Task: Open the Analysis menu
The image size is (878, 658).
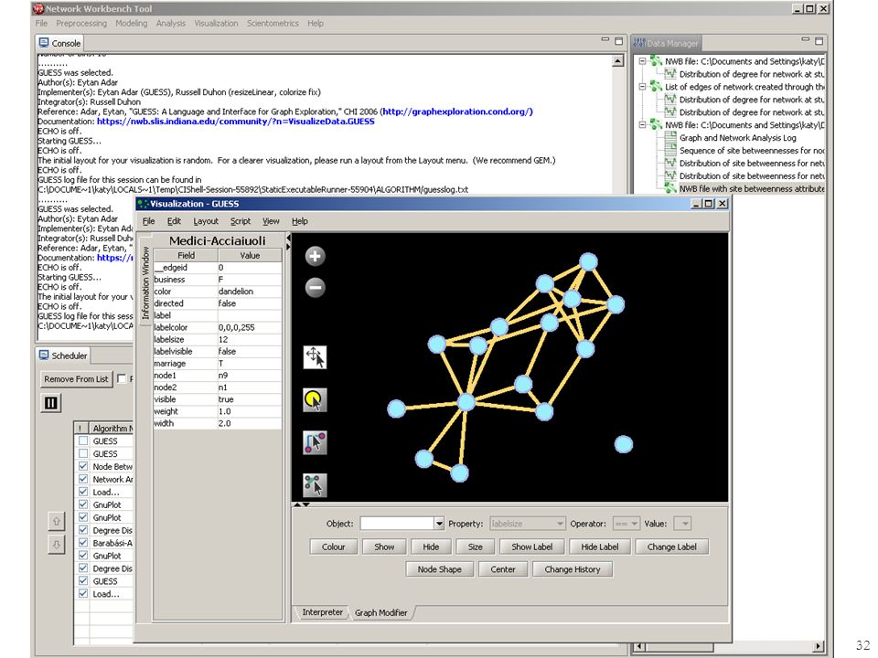Action: click(x=171, y=24)
